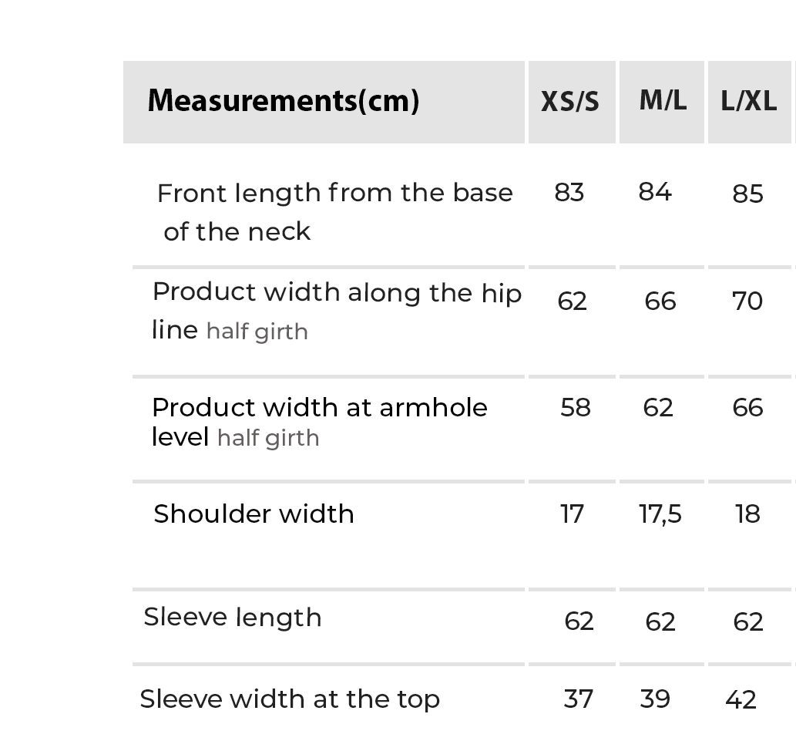Click the 'Front length from the base' row label
796x751 pixels.
point(334,193)
